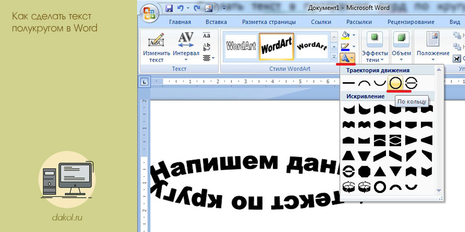Open the Положение position dropdown
Viewport: 465px width, 232px height.
433,47
